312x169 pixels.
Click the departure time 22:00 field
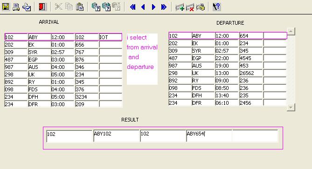click(x=227, y=58)
